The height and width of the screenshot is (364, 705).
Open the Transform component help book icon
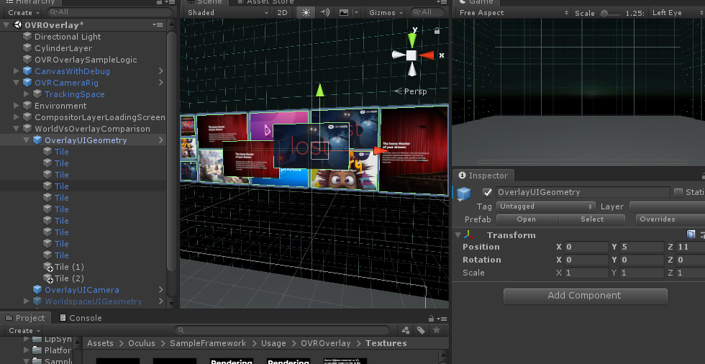(x=691, y=235)
